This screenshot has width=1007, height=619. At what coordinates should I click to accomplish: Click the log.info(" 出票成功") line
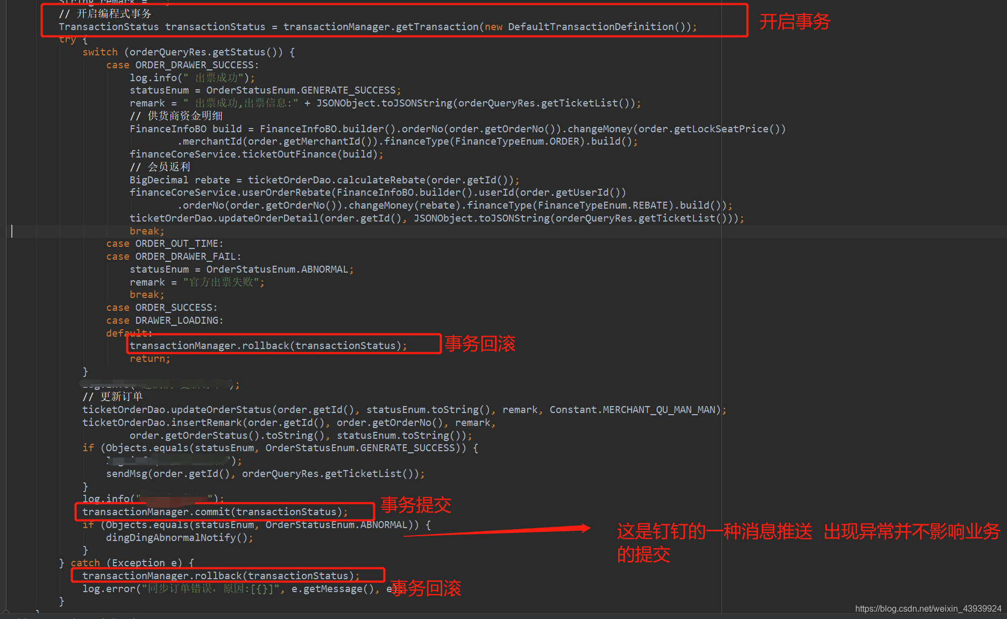pyautogui.click(x=192, y=78)
